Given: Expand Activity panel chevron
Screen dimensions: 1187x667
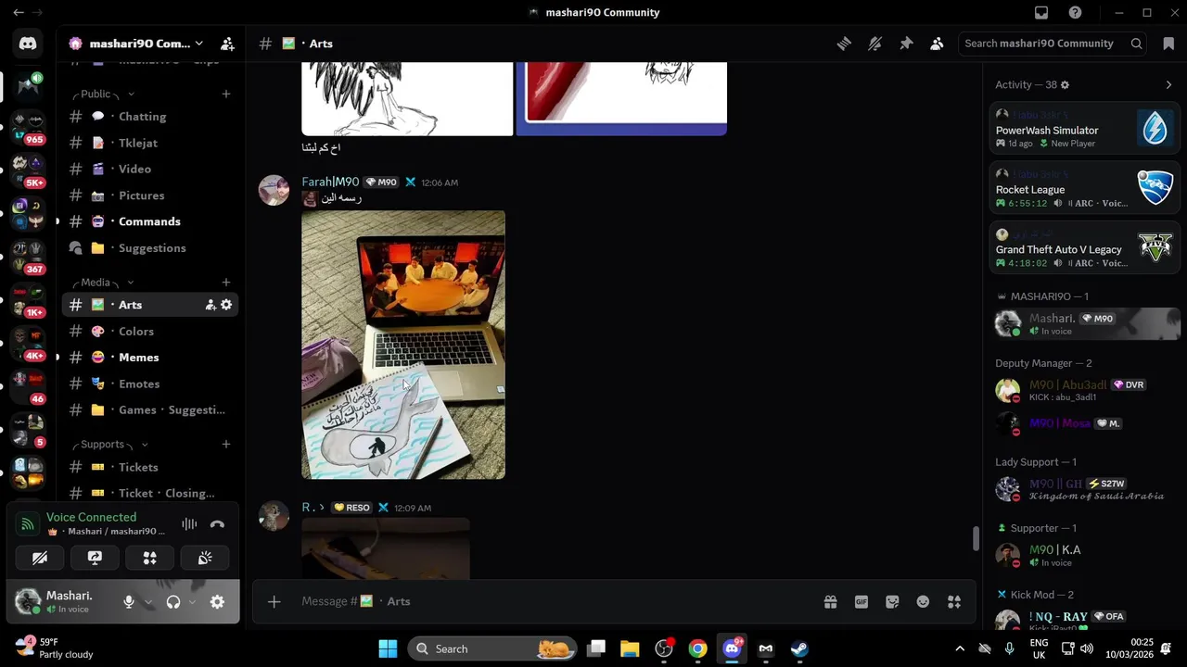Looking at the screenshot, I should (x=1168, y=85).
